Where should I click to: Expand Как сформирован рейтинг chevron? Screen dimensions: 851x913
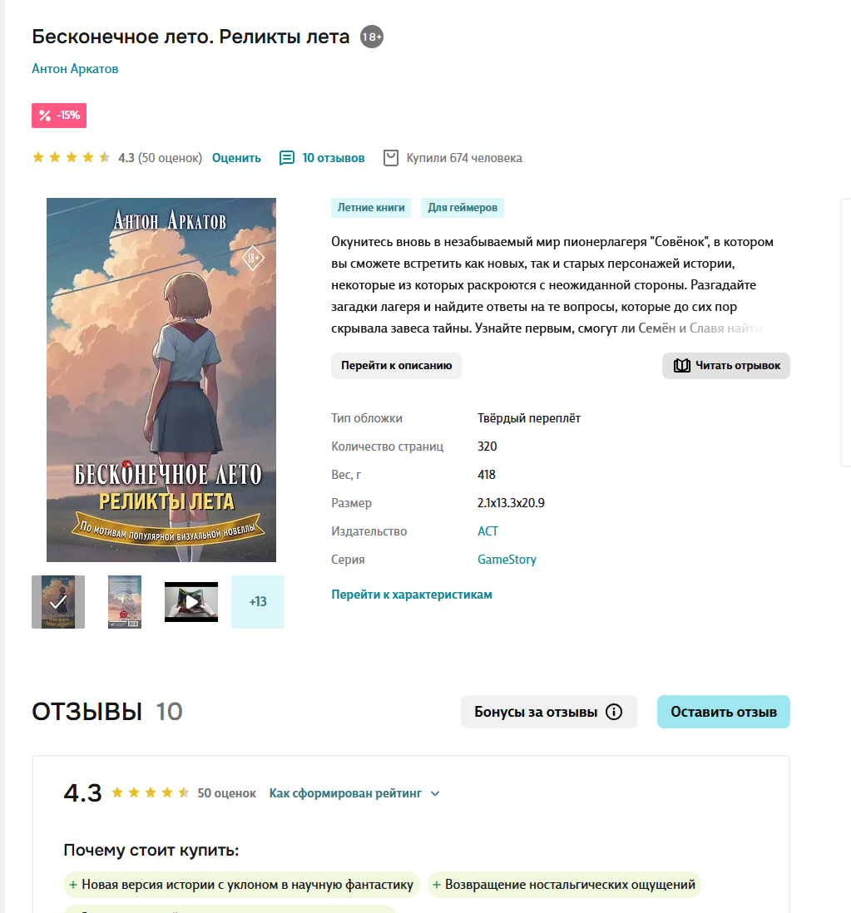(435, 793)
